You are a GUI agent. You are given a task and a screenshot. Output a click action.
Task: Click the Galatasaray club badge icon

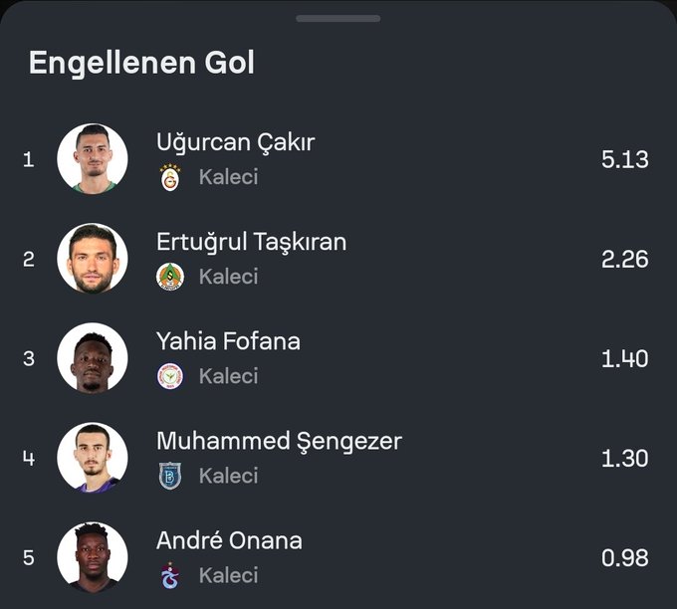coord(170,177)
